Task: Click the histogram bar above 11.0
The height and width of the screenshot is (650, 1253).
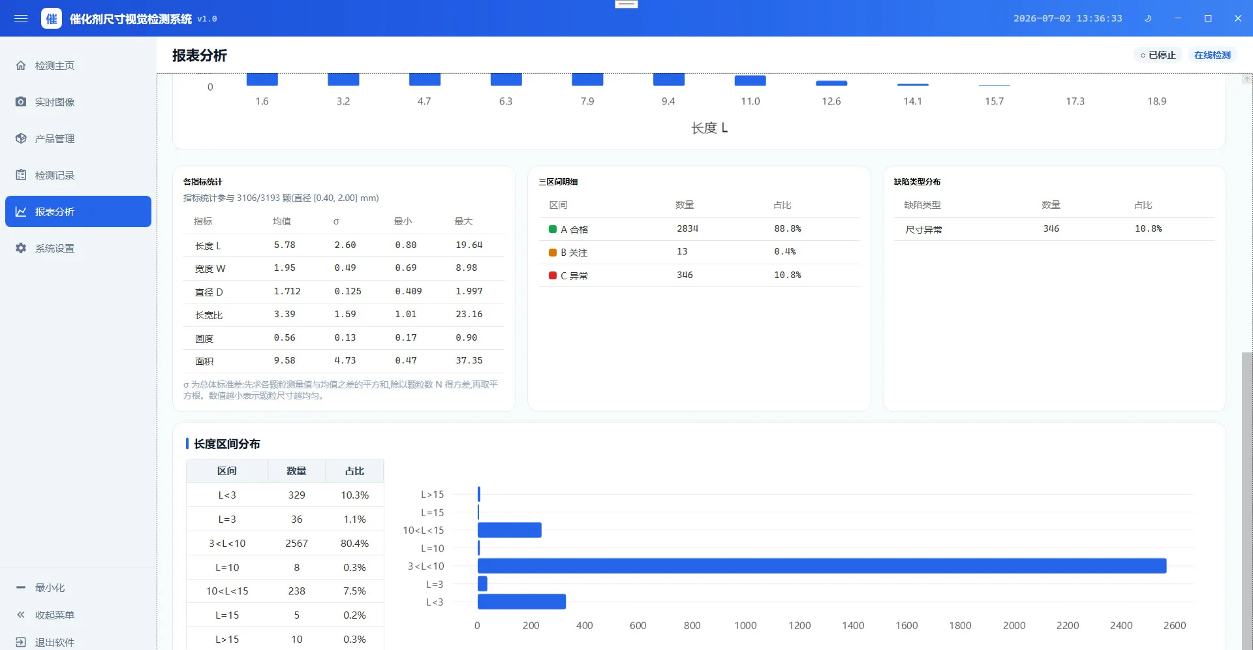Action: (750, 81)
